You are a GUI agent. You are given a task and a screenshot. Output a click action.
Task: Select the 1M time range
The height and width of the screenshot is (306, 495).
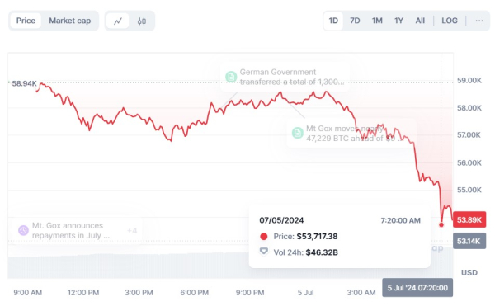[377, 21]
